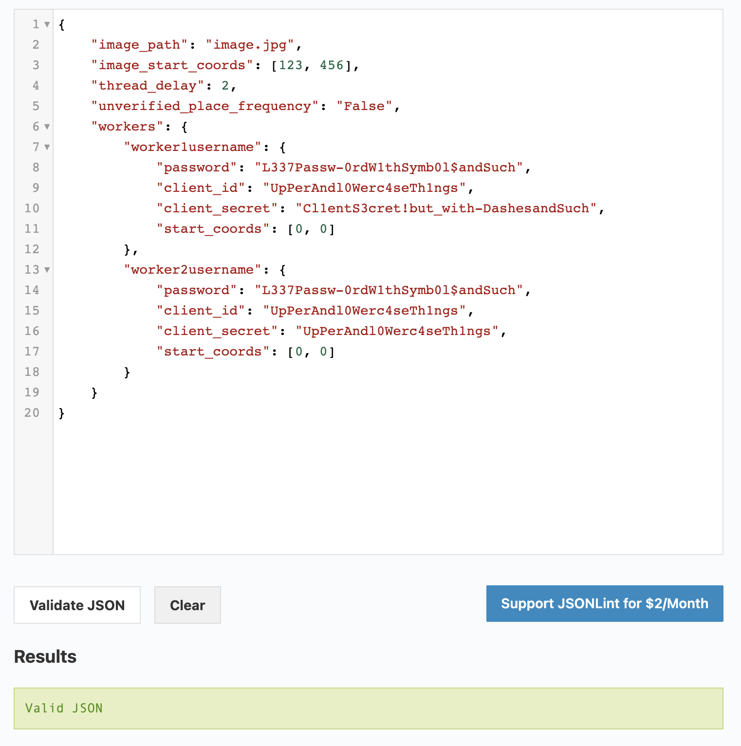Click the "password" key on line 14
The height and width of the screenshot is (746, 741).
click(197, 290)
